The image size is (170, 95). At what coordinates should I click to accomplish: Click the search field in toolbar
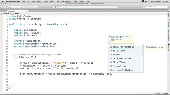click(x=155, y=7)
